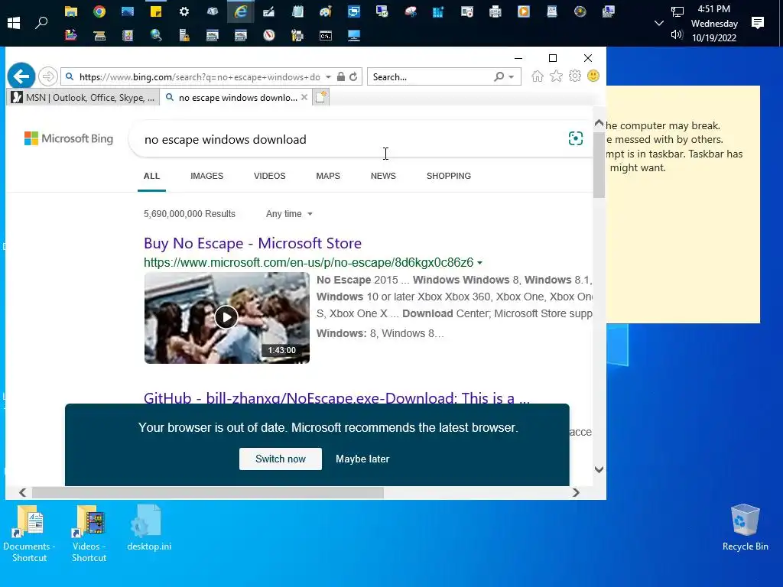
Task: Click Internet Explorer taskbar icon
Action: [241, 11]
